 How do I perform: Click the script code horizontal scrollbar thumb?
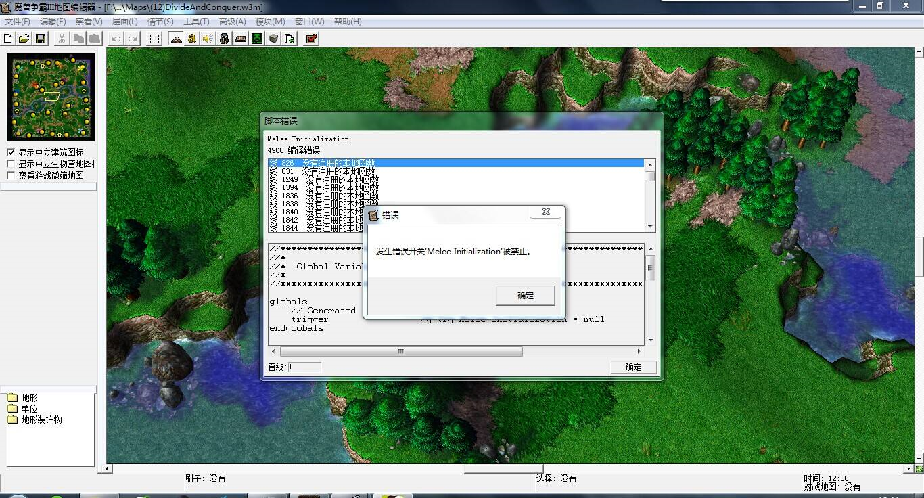click(401, 351)
